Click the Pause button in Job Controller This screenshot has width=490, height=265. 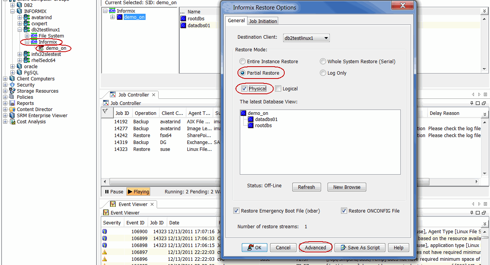[114, 191]
